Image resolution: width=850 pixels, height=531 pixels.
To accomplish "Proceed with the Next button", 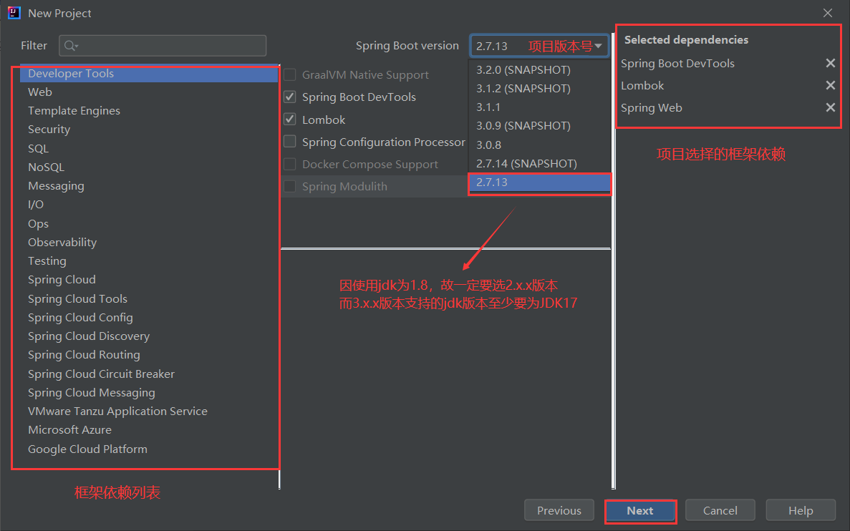I will pos(640,510).
